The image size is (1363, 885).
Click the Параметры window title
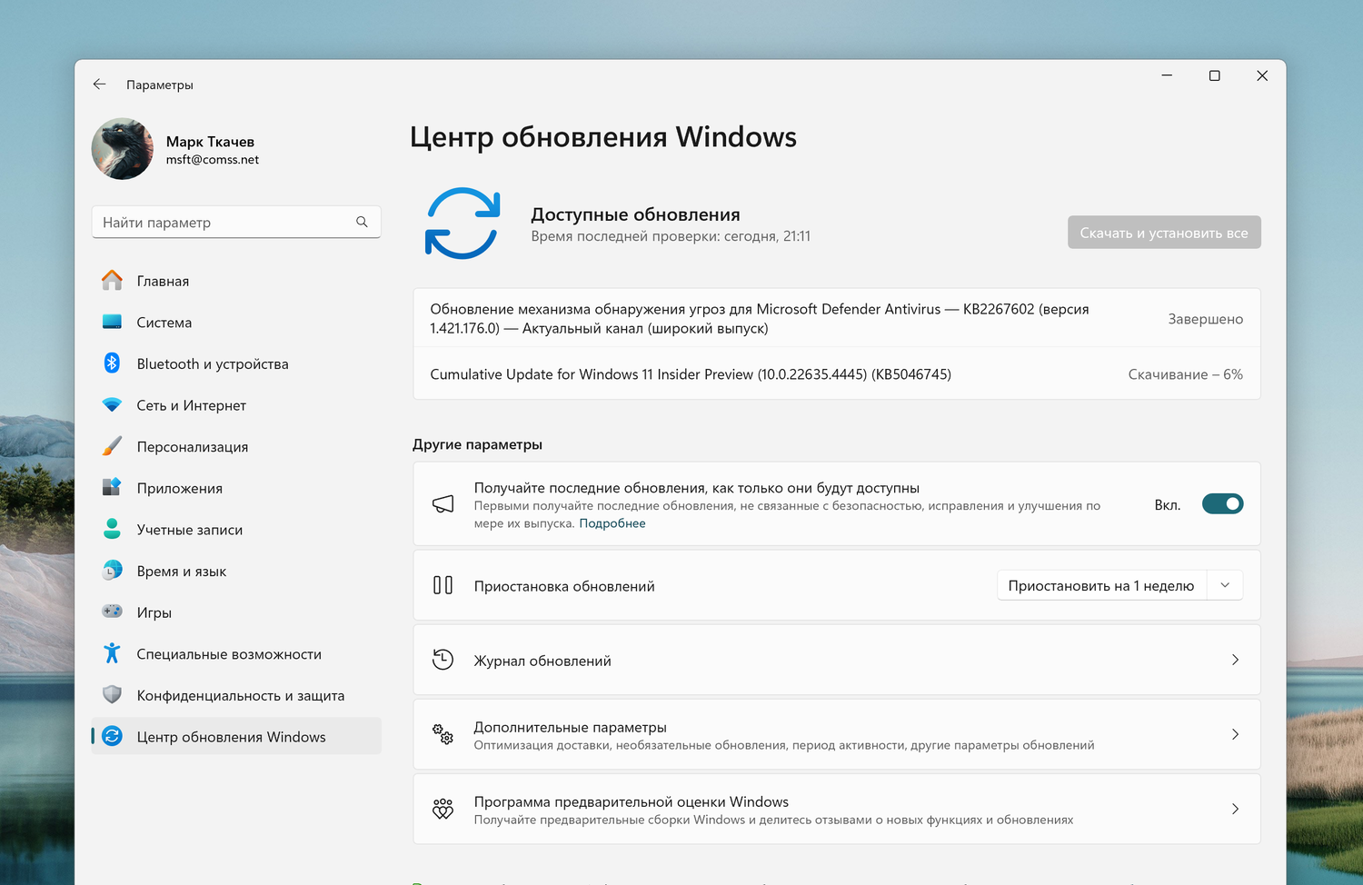(160, 85)
